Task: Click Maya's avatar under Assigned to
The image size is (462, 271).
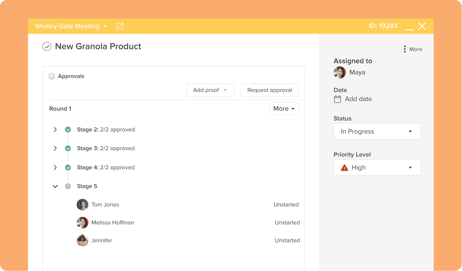Action: (x=340, y=72)
